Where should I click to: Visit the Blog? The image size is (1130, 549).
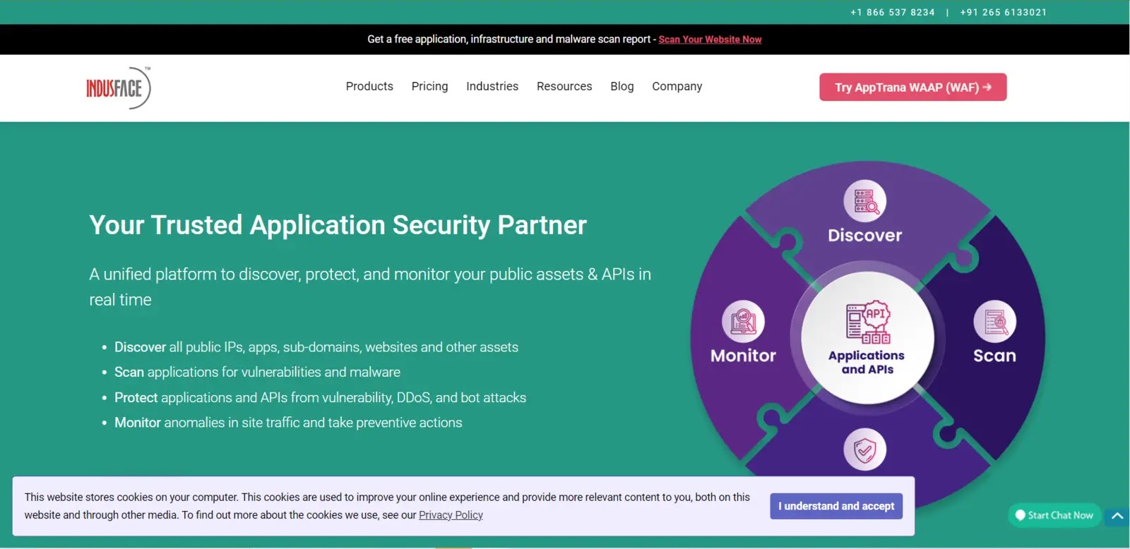point(622,86)
